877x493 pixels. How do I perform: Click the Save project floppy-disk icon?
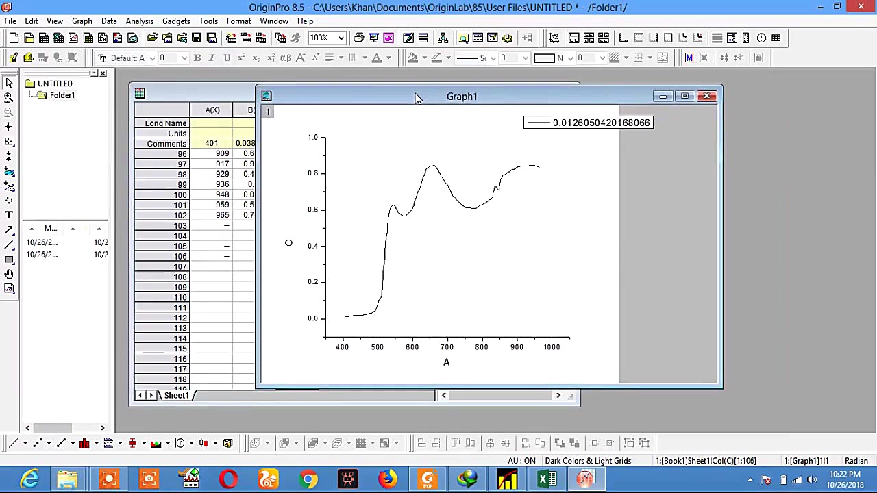[196, 38]
